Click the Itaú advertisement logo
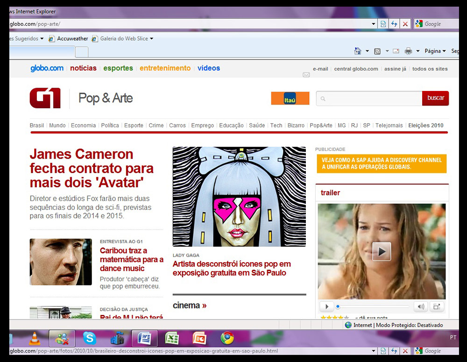467x362 pixels. pos(290,98)
